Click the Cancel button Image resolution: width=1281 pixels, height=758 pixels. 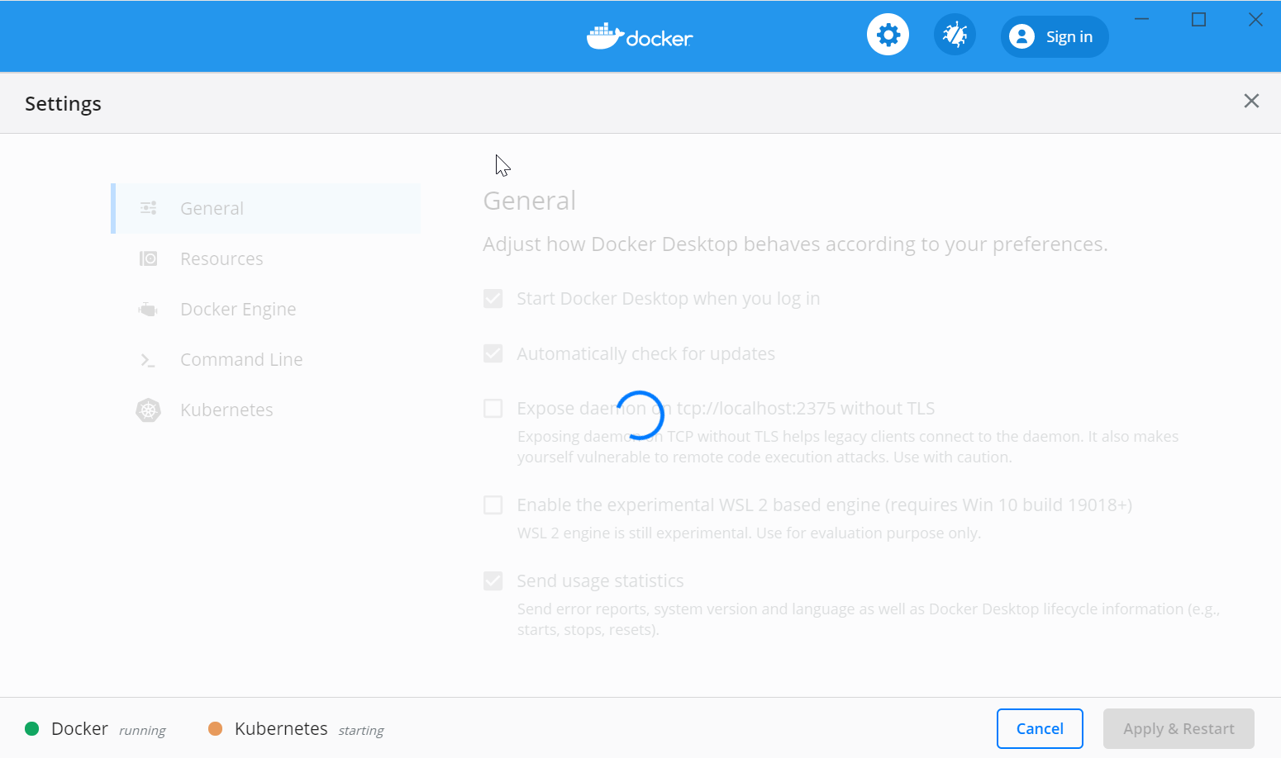1040,728
